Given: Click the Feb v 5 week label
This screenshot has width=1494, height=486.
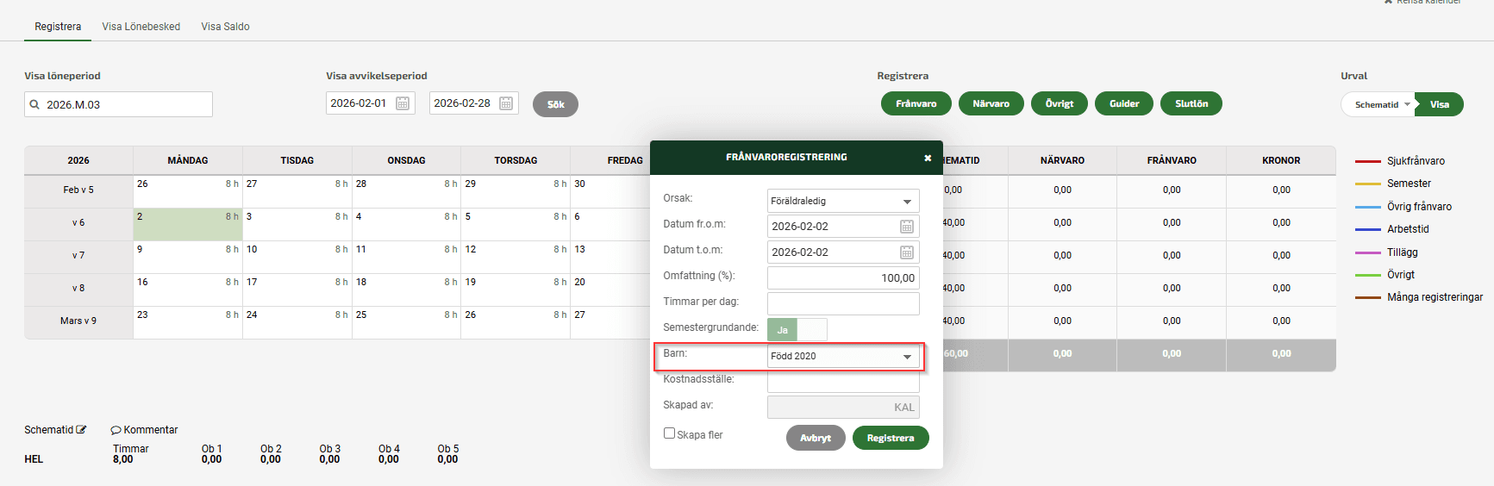Looking at the screenshot, I should (78, 190).
